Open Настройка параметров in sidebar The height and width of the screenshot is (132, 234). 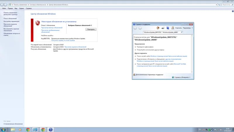pyautogui.click(x=11, y=21)
